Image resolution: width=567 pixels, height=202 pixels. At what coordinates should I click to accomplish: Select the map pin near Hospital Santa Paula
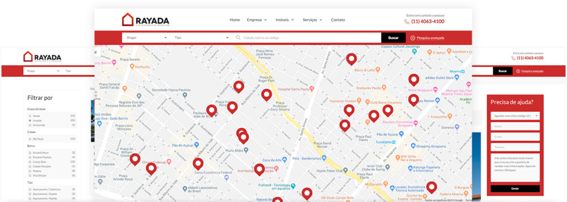[266, 95]
